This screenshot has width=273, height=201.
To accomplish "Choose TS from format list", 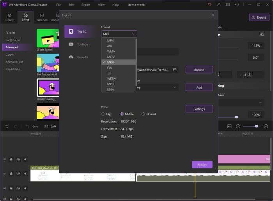I will click(x=119, y=73).
